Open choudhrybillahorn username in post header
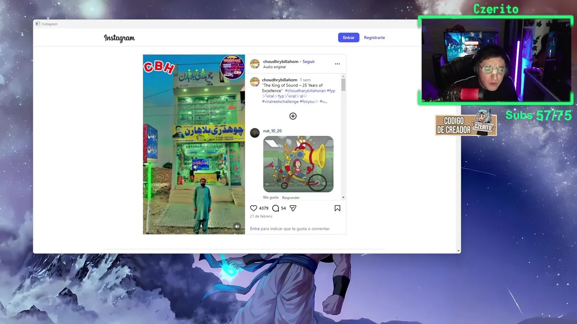Viewport: 577px width, 324px height. (281, 62)
